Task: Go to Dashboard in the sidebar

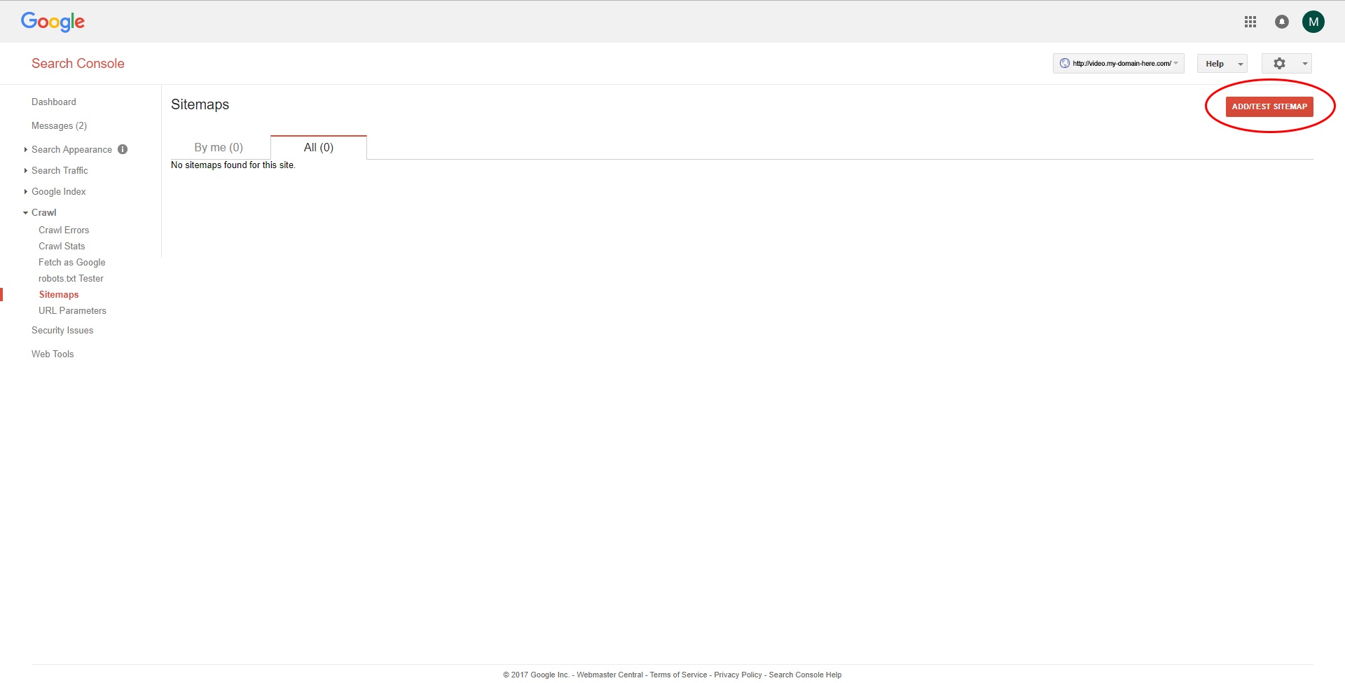Action: click(x=54, y=102)
